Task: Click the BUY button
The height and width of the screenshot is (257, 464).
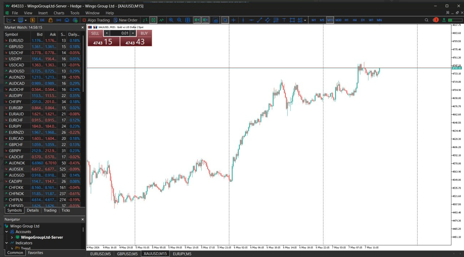Action: (144, 33)
